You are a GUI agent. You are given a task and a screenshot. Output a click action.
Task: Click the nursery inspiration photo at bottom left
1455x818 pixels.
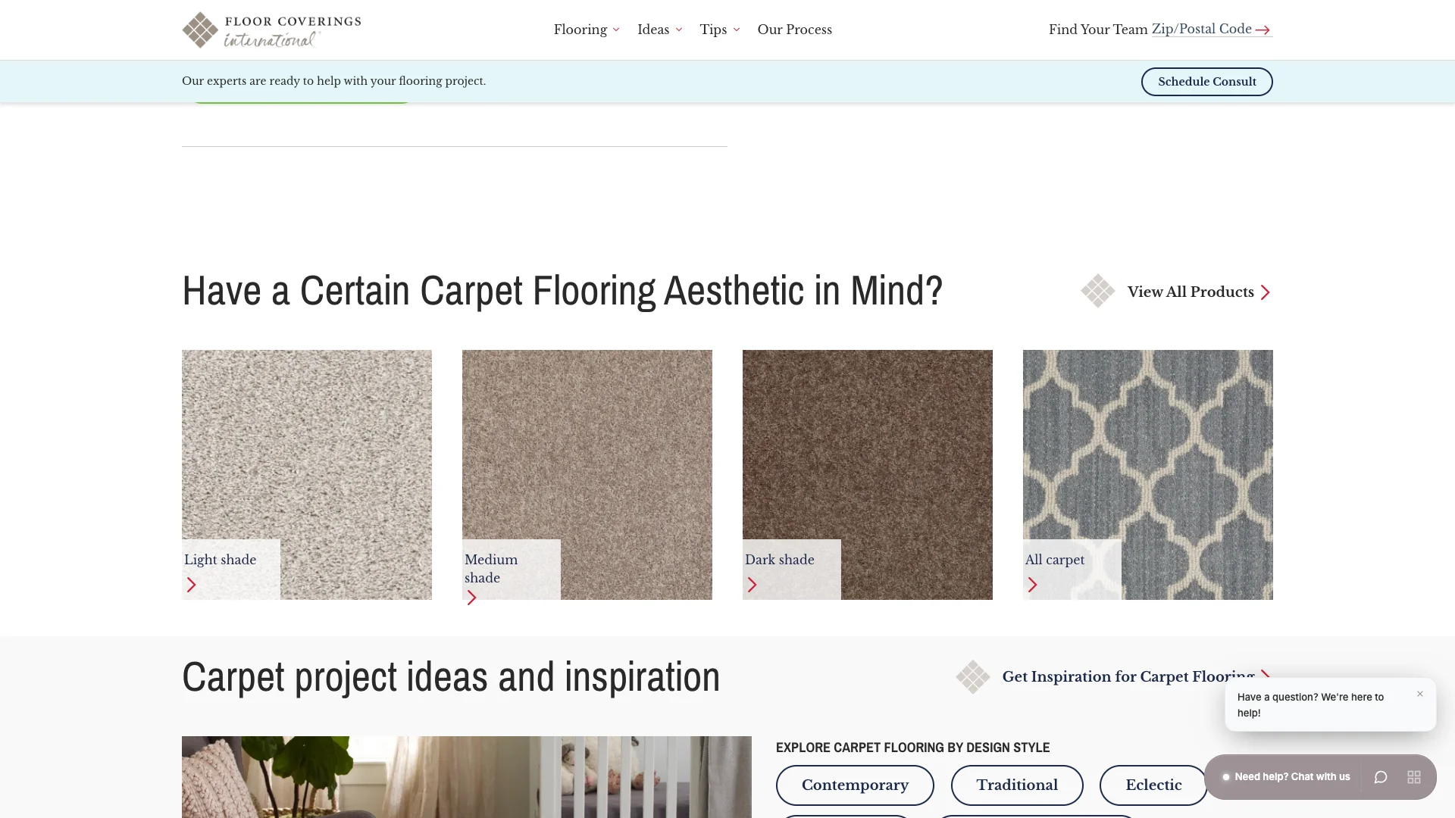click(x=466, y=776)
